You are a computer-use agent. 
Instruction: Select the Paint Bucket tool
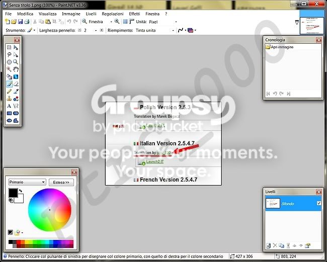[9, 77]
